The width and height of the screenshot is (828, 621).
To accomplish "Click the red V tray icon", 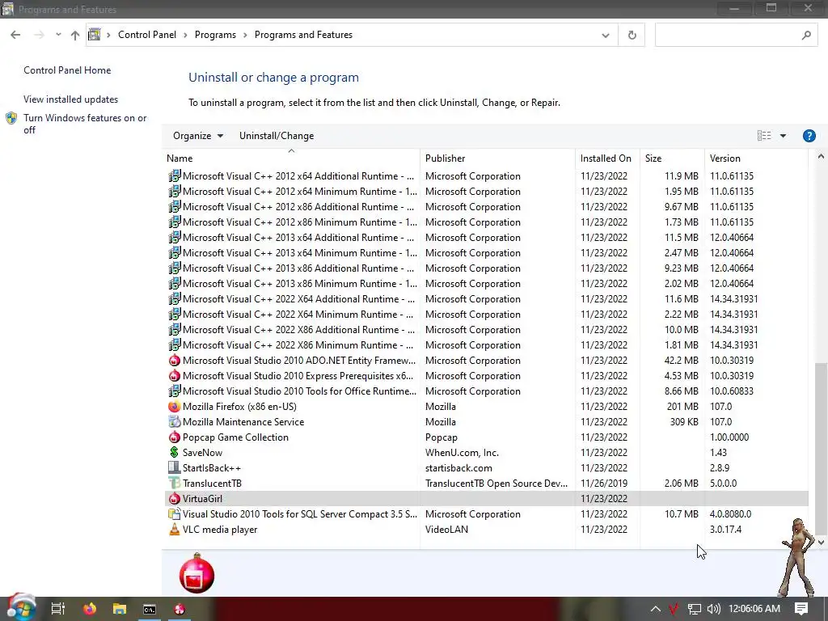I will coord(674,609).
